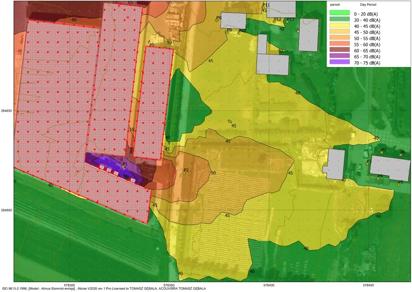Select the 20 - 40 dB(A) color swatch
Screen dimensions: 412x292
point(340,19)
